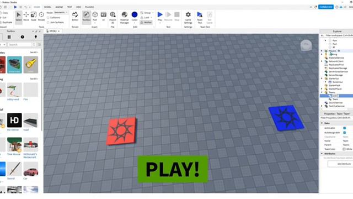This screenshot has width=353, height=199.
Task: Open the Toolbox inventory grid tab
Action: click(9, 37)
